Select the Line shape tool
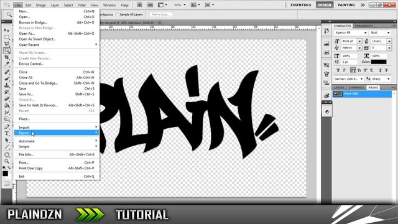 (7, 147)
